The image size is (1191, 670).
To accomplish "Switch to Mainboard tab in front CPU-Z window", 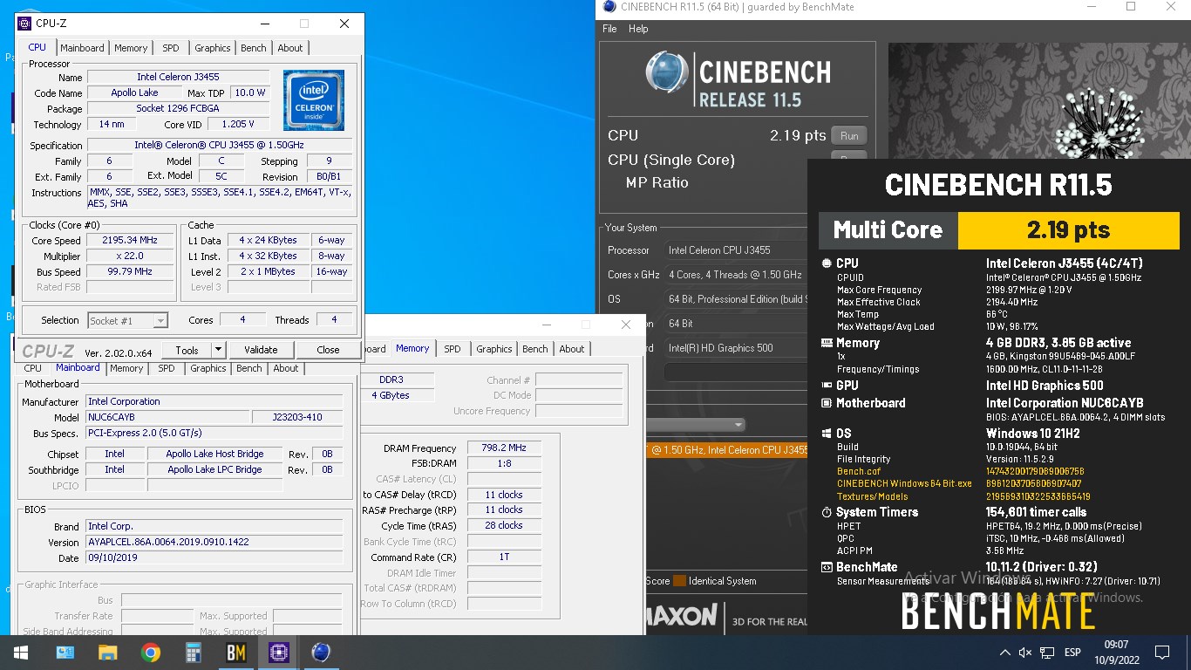I will [82, 48].
